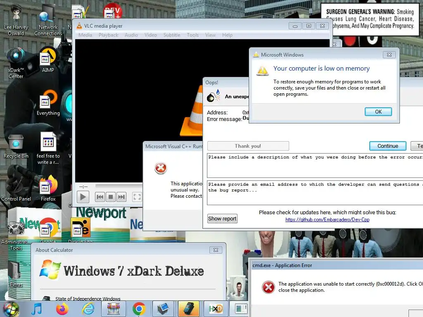Click the bomb icon in the Oops dialog
The image size is (423, 317).
click(214, 96)
